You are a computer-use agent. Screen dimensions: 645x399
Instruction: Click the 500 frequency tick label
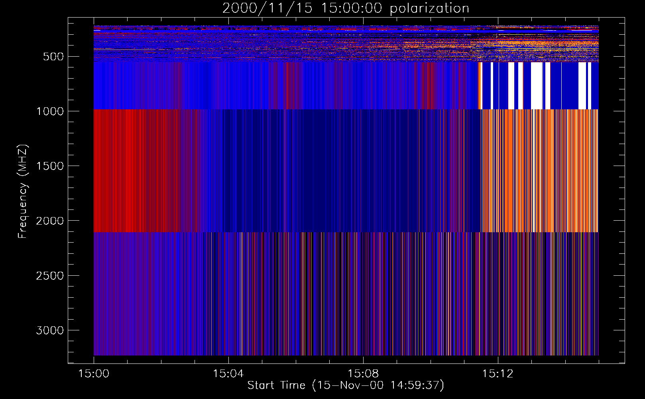tap(53, 57)
